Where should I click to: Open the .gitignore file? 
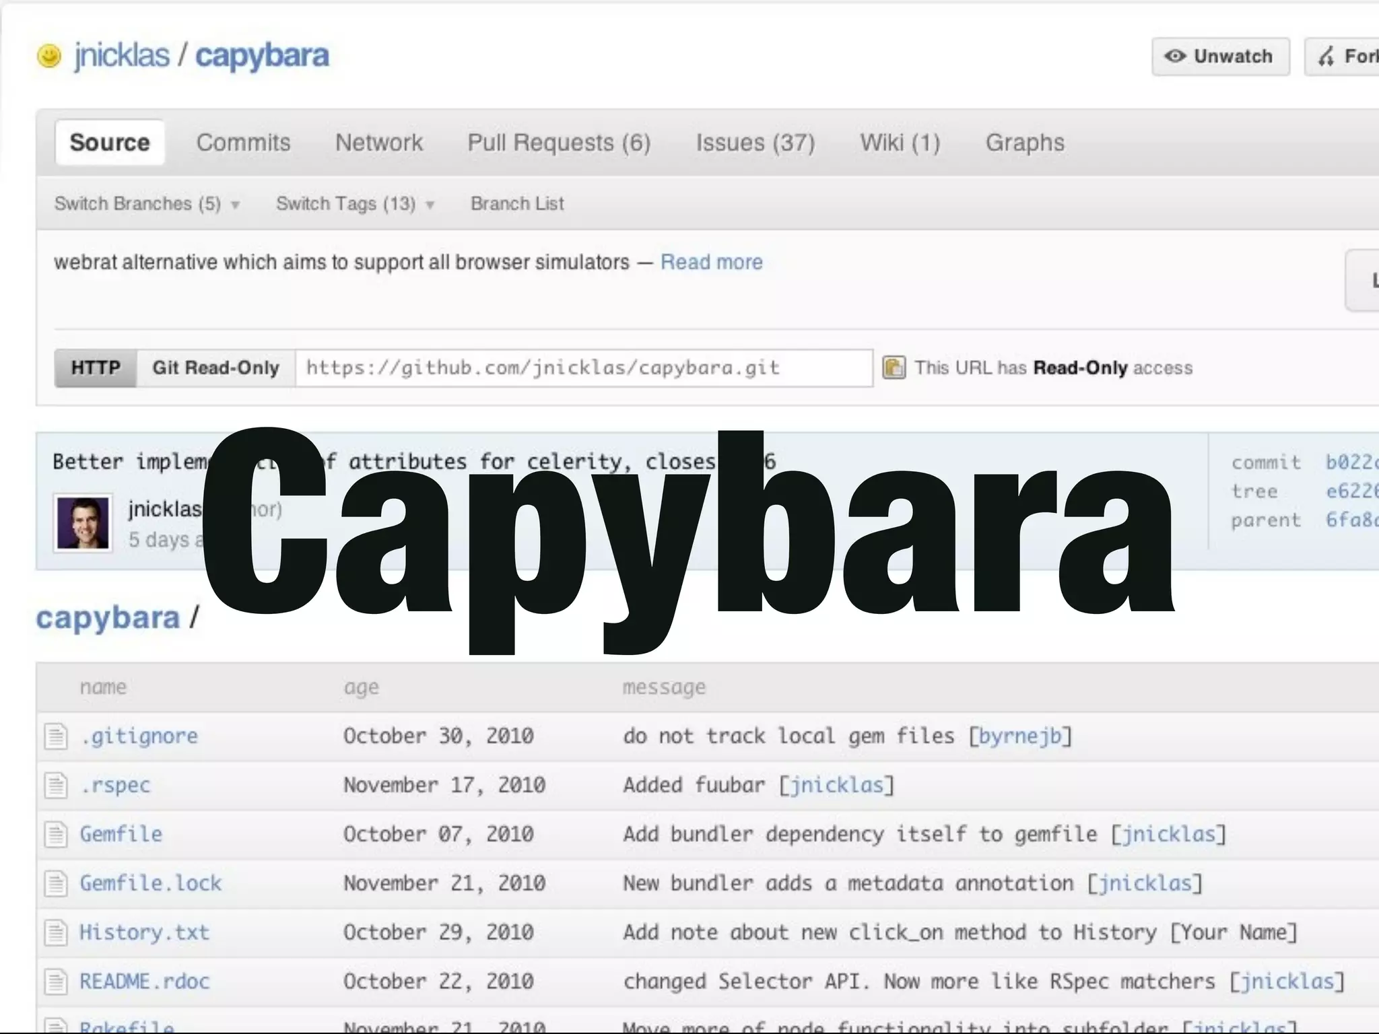pos(139,736)
